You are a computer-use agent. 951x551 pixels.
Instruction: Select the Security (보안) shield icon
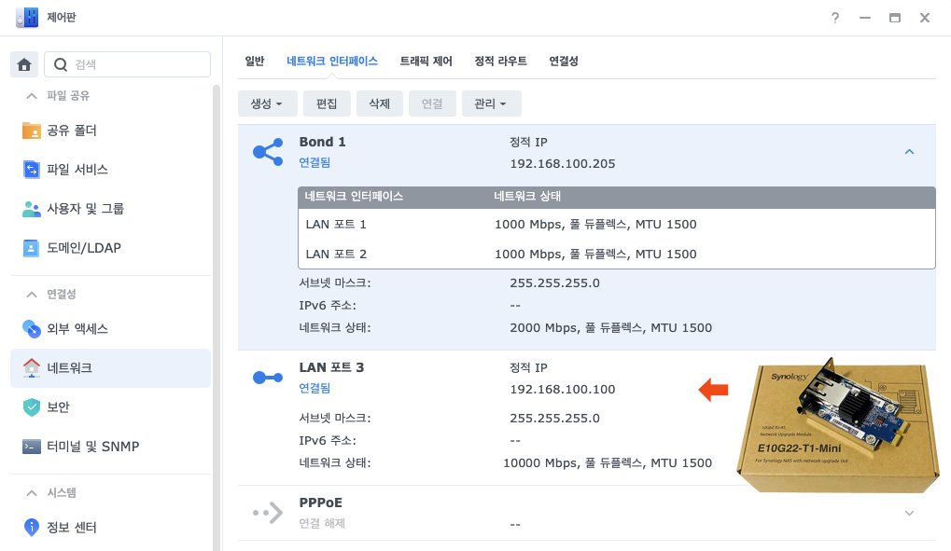(32, 406)
